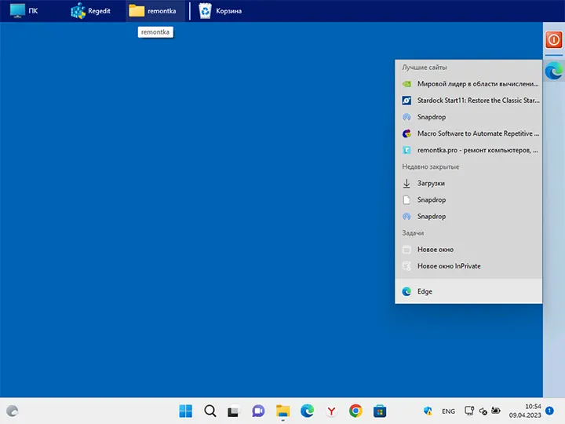Open taskbar Search magnifier
565x424 pixels.
pos(210,411)
